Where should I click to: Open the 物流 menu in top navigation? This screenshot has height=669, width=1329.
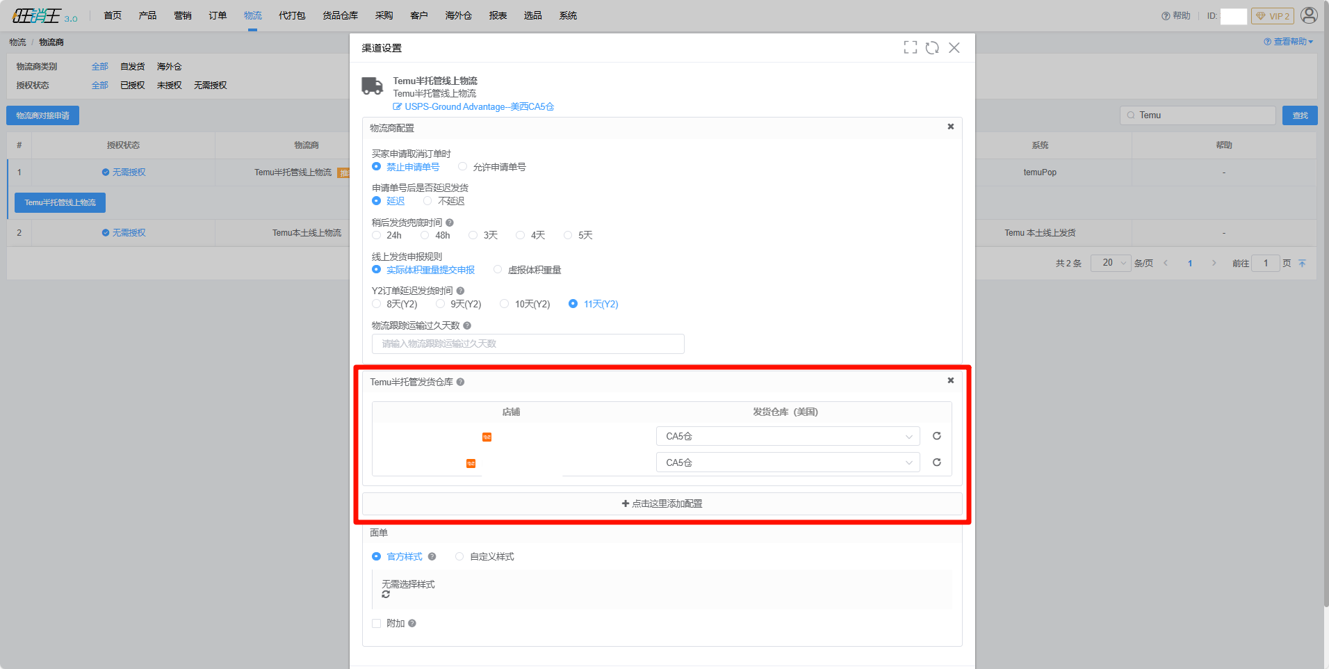[x=253, y=15]
